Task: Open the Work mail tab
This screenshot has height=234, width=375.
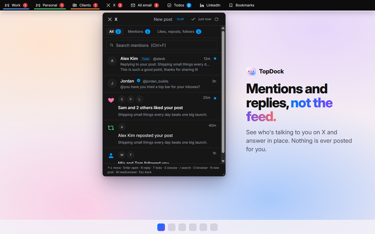Action: (x=16, y=5)
